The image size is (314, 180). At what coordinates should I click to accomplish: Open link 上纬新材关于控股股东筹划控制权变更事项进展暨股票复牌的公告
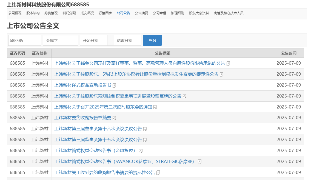(x=118, y=96)
